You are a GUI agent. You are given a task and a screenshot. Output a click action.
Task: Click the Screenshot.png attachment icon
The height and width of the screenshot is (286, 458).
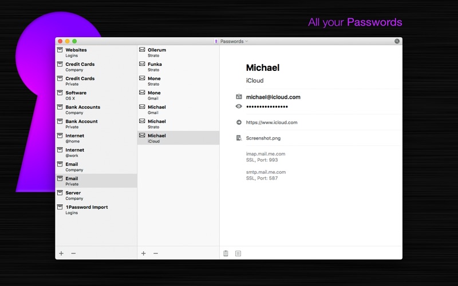point(239,138)
